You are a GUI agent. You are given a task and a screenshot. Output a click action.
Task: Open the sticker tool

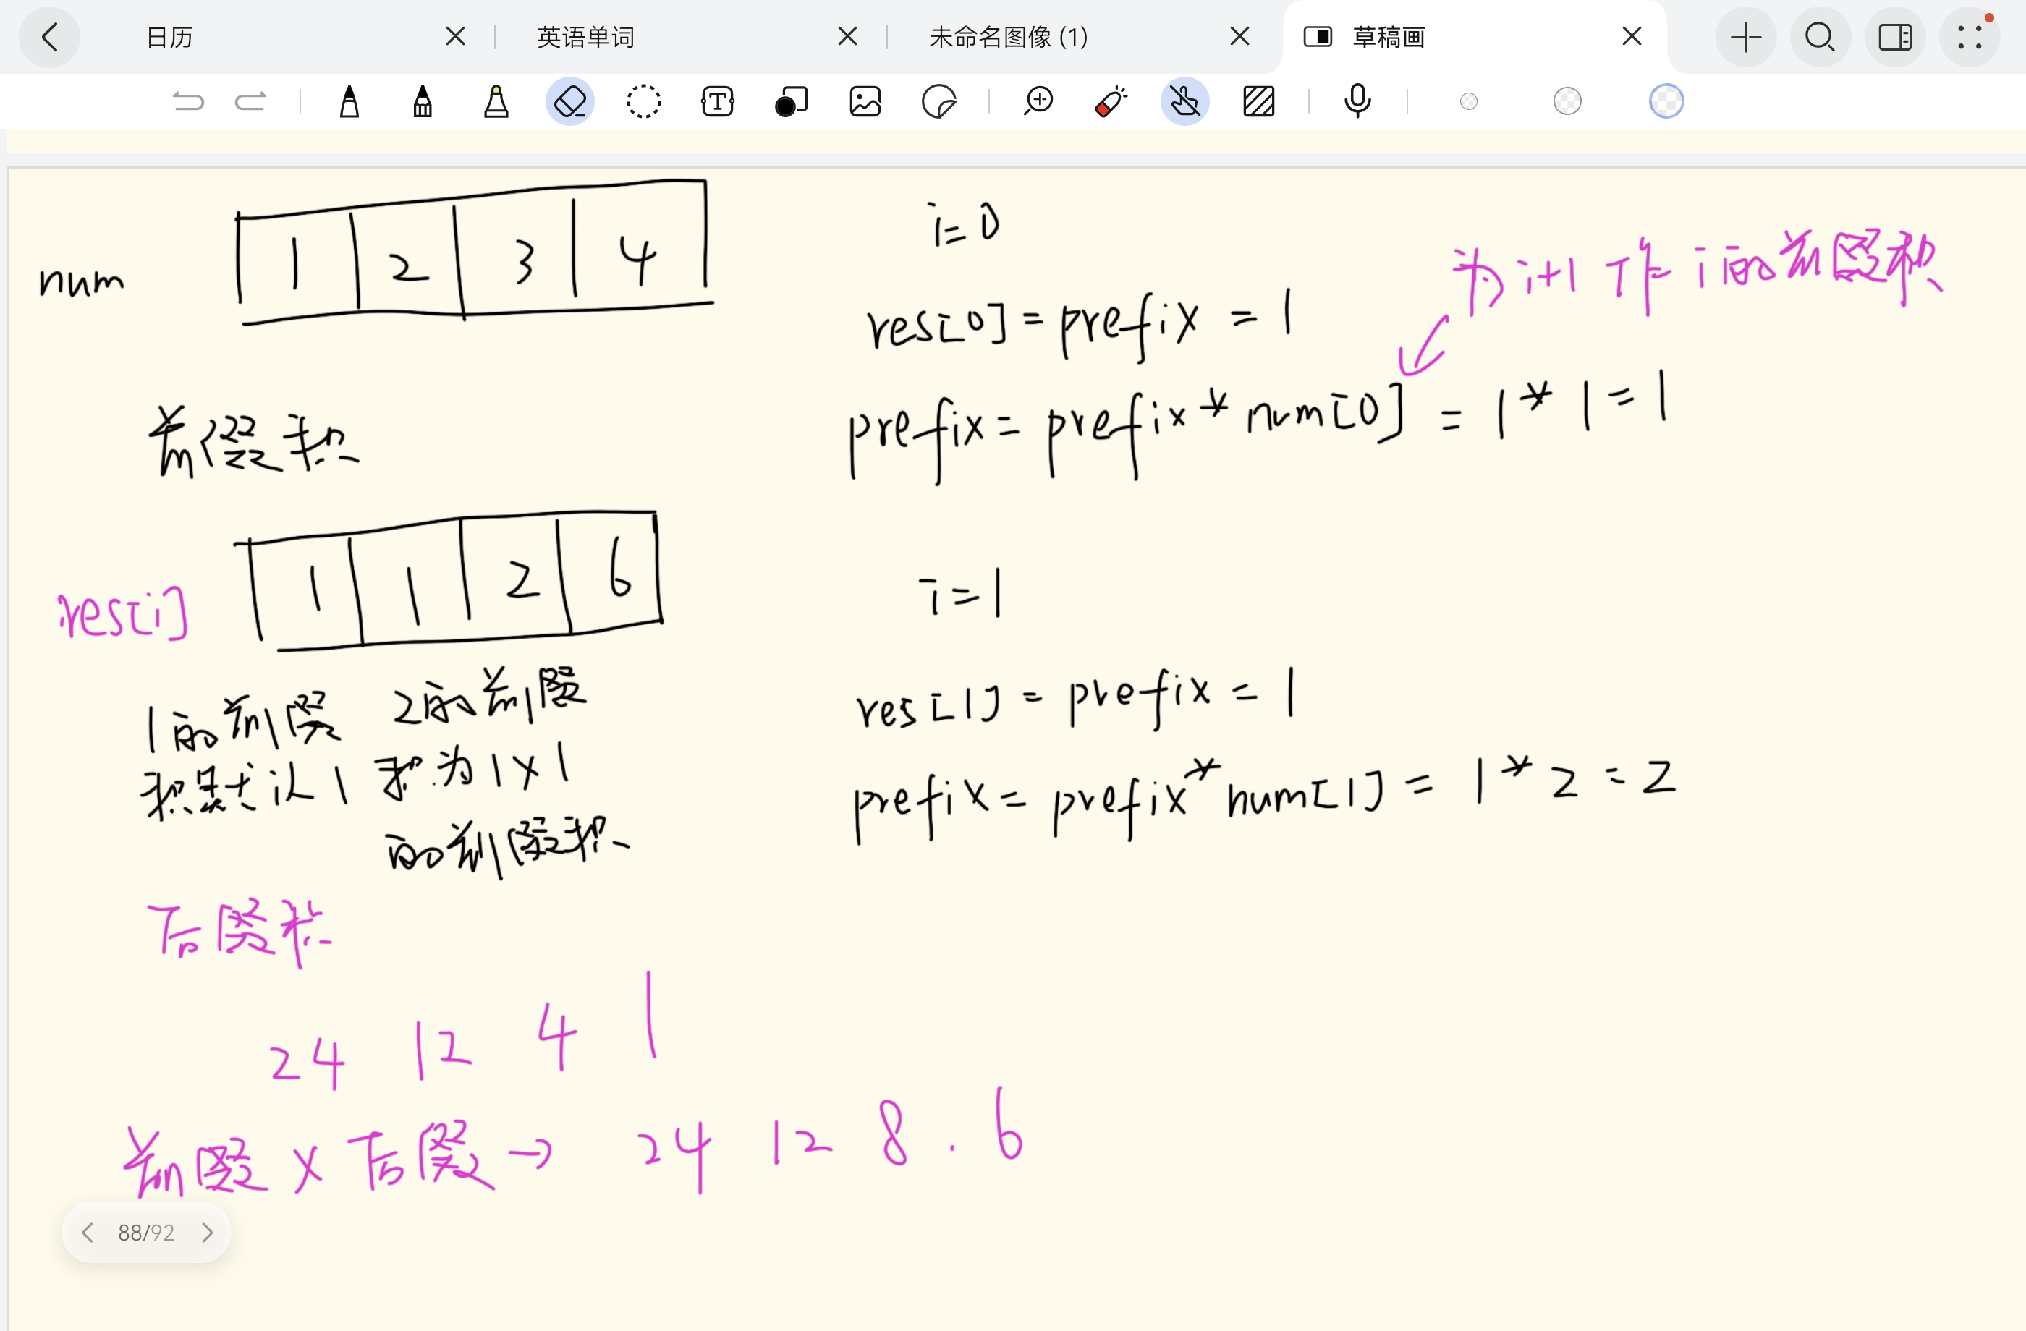point(941,101)
